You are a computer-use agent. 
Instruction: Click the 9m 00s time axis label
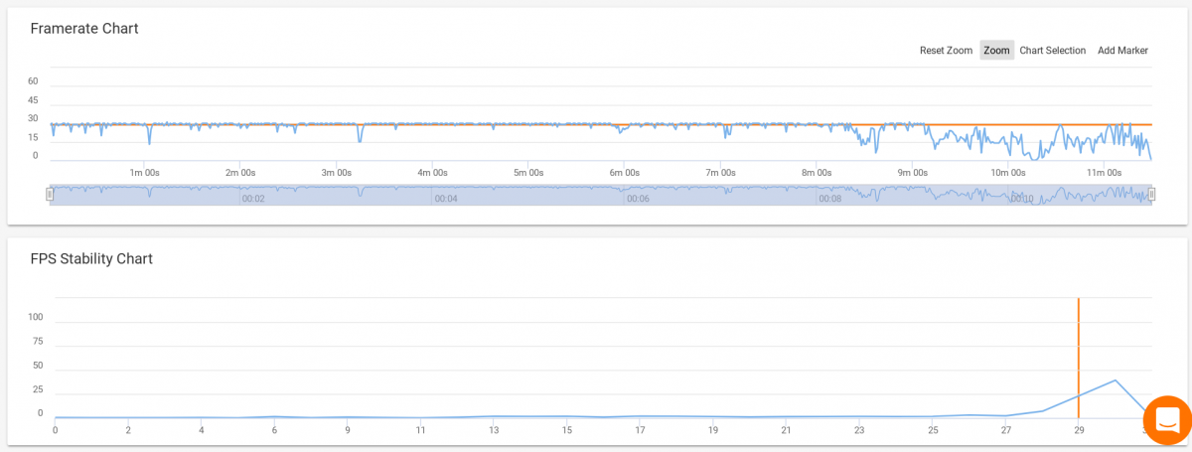(x=913, y=172)
